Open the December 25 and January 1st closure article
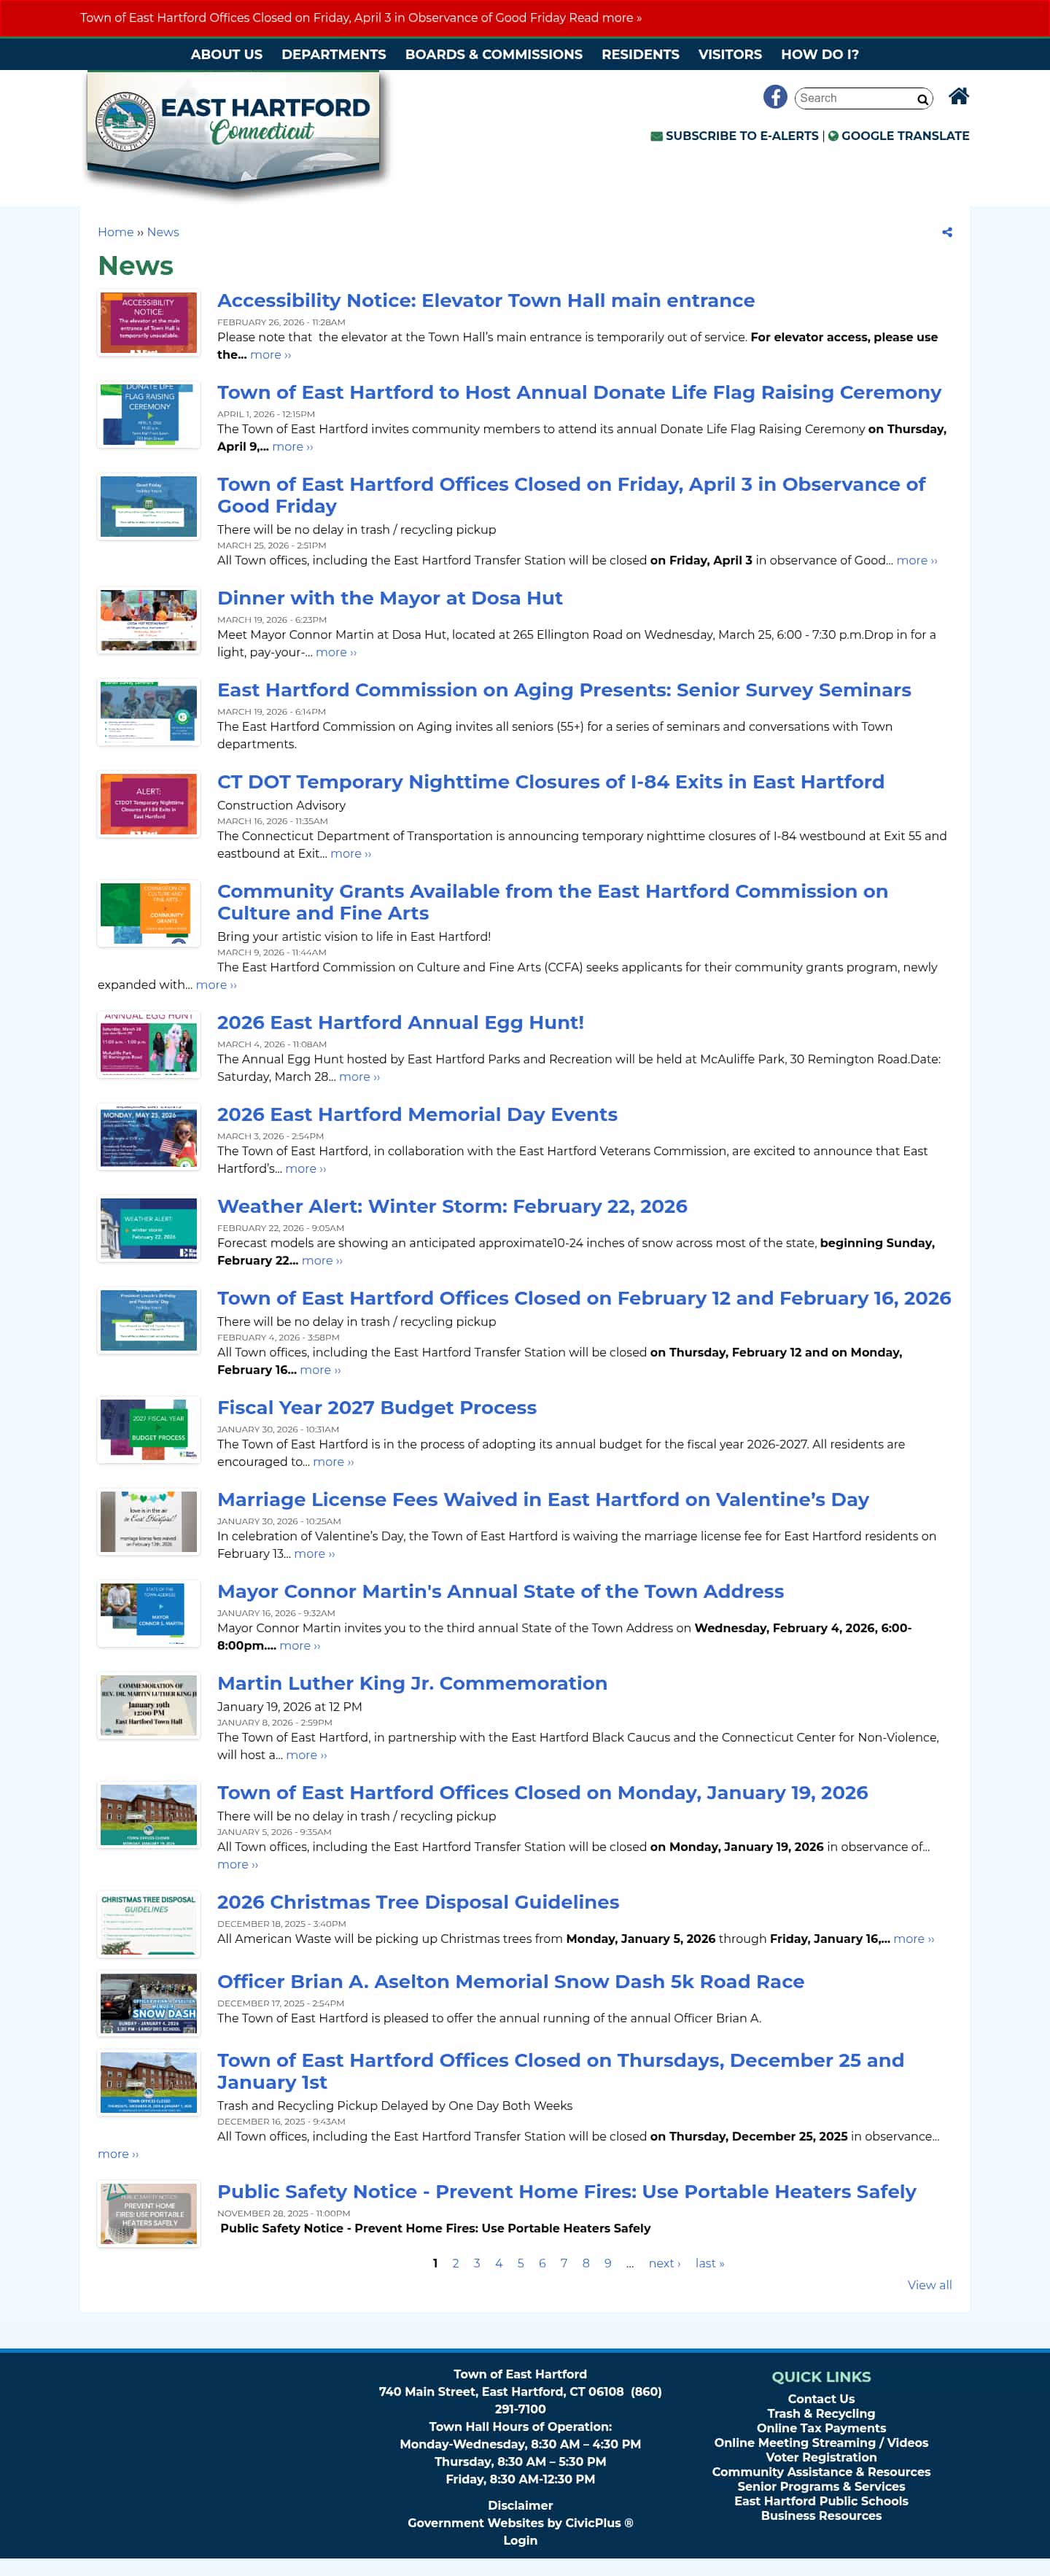 point(560,2071)
